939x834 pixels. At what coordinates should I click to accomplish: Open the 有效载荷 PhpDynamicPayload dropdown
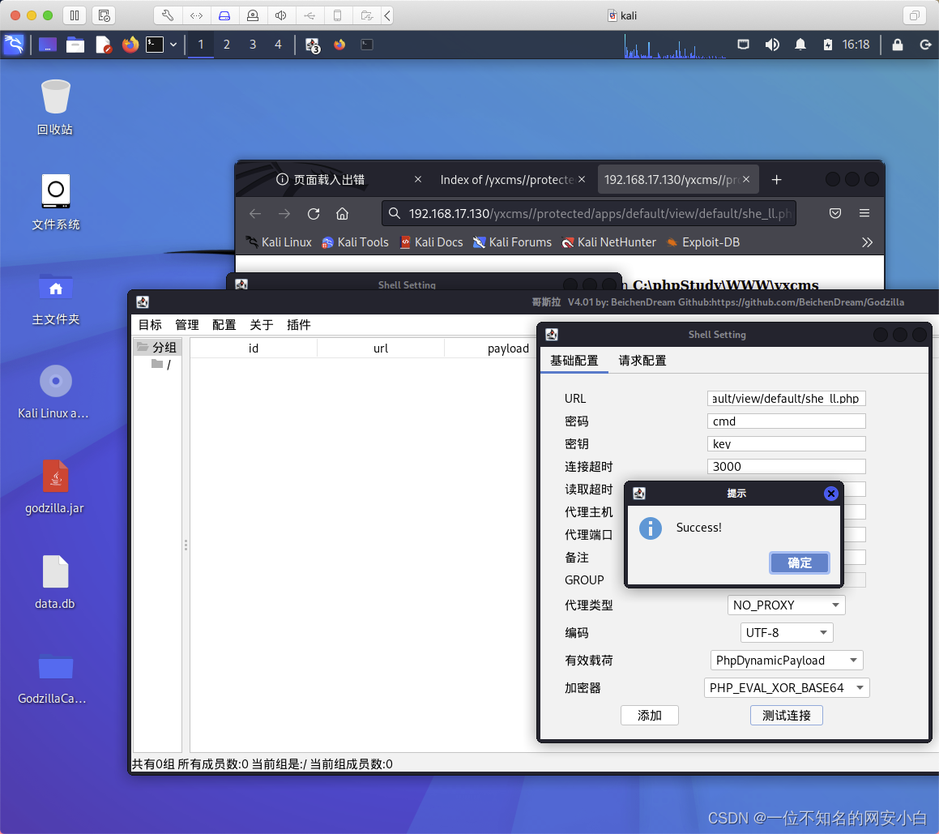pyautogui.click(x=787, y=661)
